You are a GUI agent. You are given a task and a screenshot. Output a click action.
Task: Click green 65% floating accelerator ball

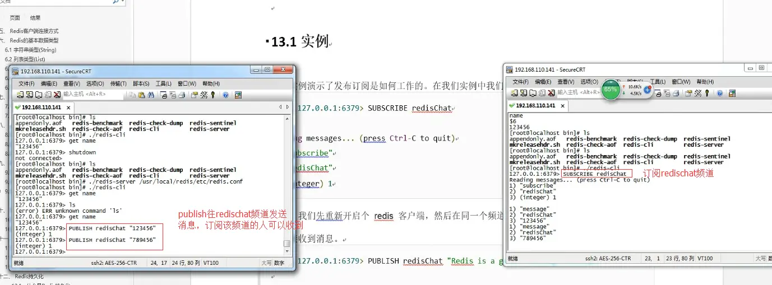click(611, 89)
